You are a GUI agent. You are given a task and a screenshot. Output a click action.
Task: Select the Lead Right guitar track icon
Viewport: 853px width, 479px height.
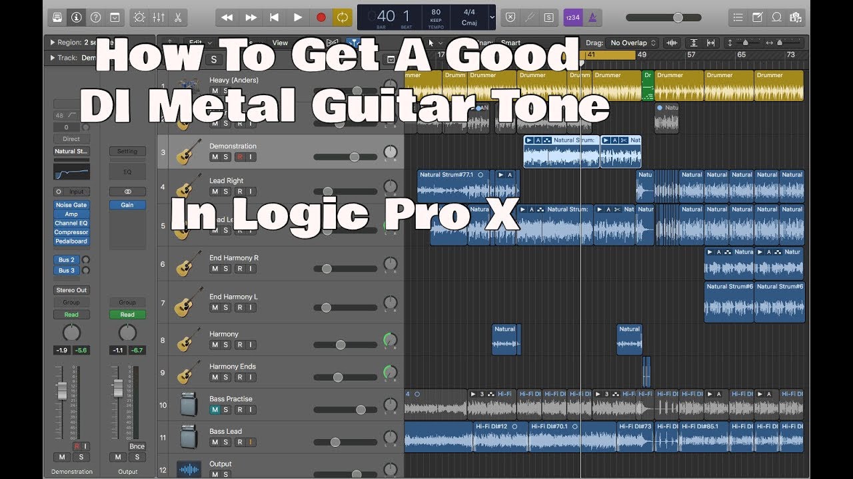(x=189, y=186)
